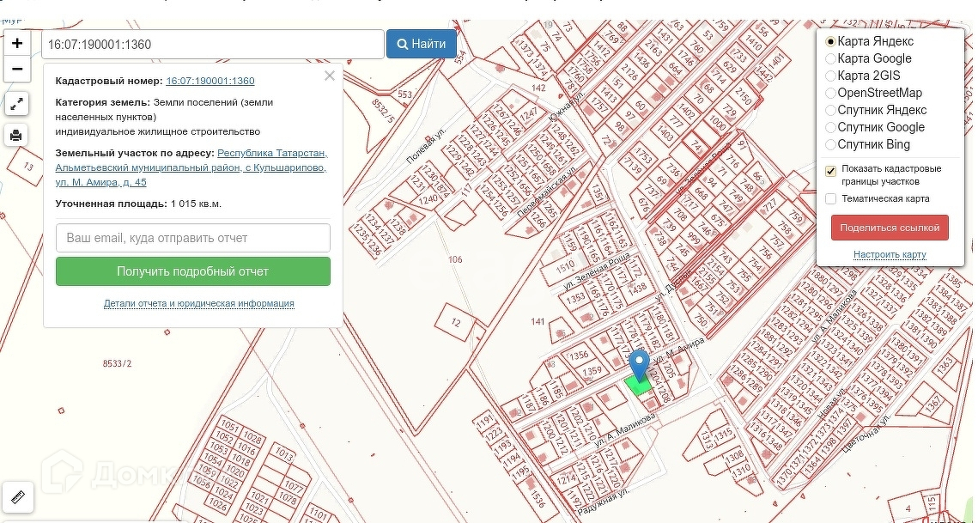Image resolution: width=978 pixels, height=523 pixels.
Task: Select the Карта Google radio option
Action: click(830, 58)
